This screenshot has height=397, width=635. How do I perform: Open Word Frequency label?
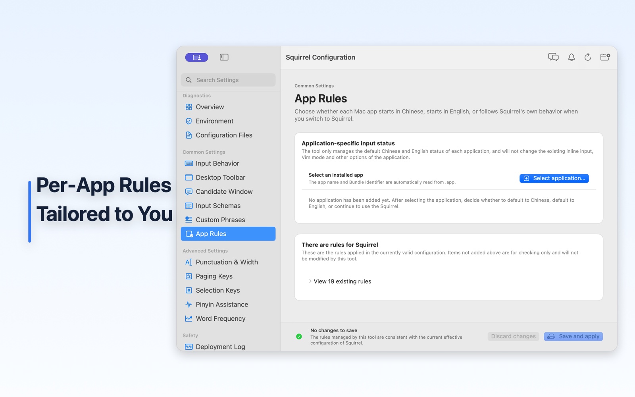(x=220, y=318)
